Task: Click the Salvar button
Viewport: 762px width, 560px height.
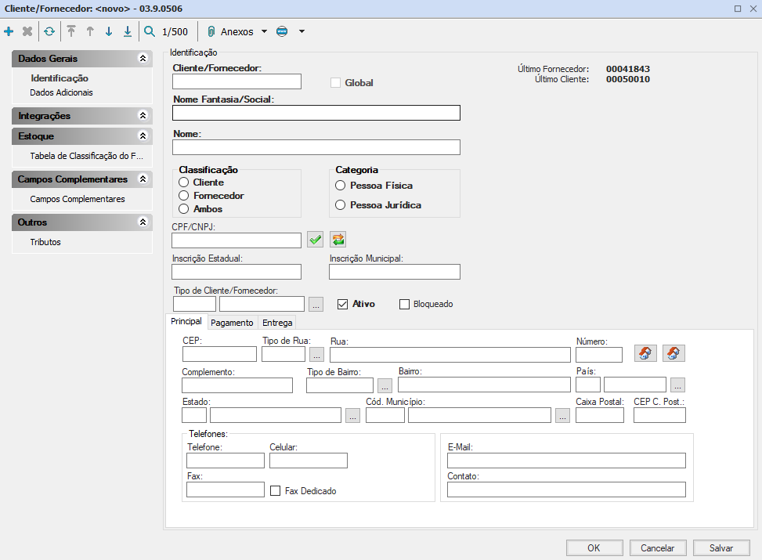Action: click(x=720, y=548)
